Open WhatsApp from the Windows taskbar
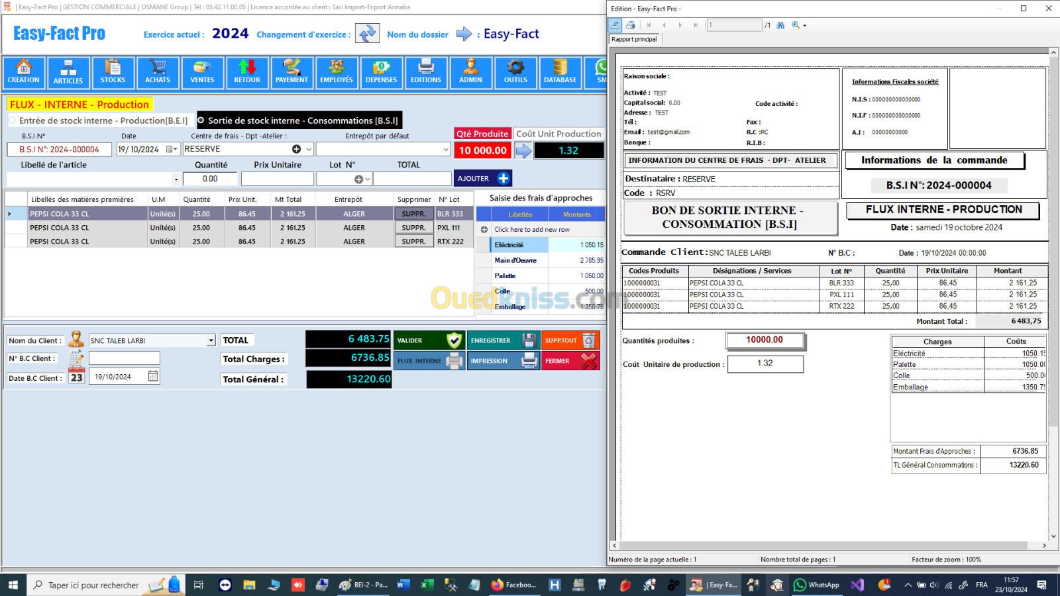1060x596 pixels. pos(816,585)
